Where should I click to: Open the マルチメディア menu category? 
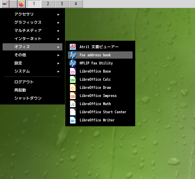point(32,31)
